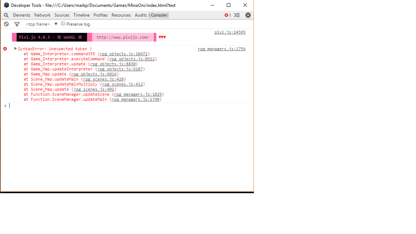Collapse the SyntaxError stack trace triangle
This screenshot has height=234, width=416.
pyautogui.click(x=16, y=48)
